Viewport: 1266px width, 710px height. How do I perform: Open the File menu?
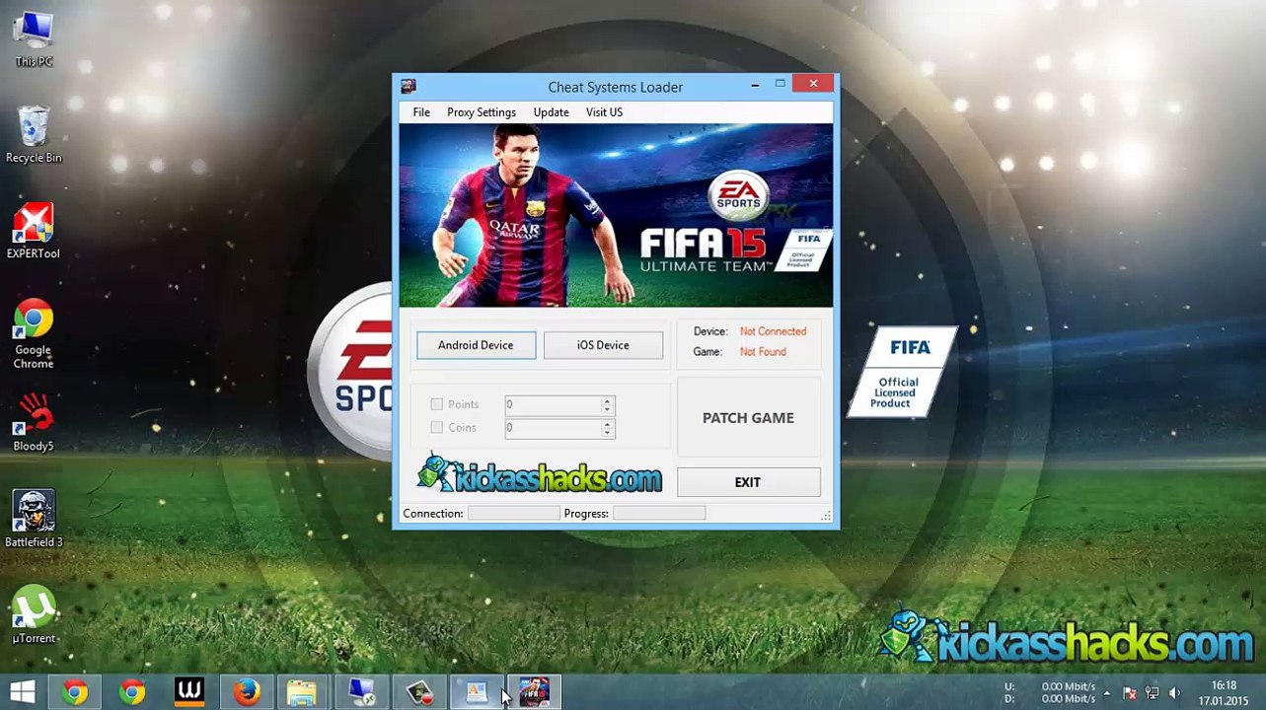pos(421,112)
